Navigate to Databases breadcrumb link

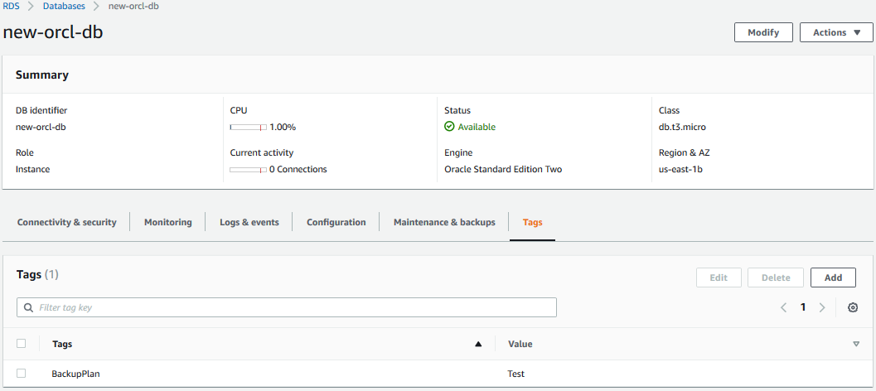pos(64,6)
